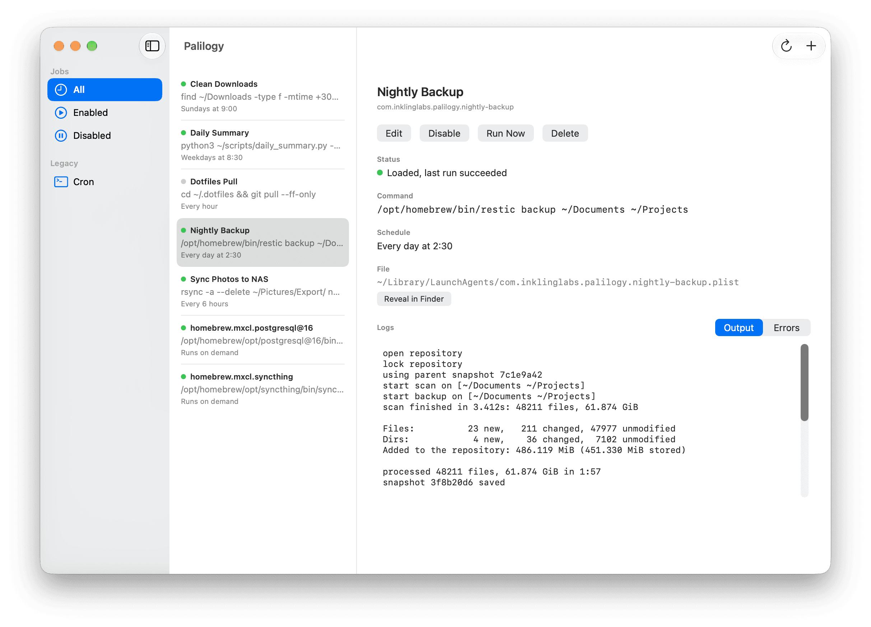The width and height of the screenshot is (871, 627).
Task: Click the 'Every day at 2:30' schedule value
Action: pos(414,246)
